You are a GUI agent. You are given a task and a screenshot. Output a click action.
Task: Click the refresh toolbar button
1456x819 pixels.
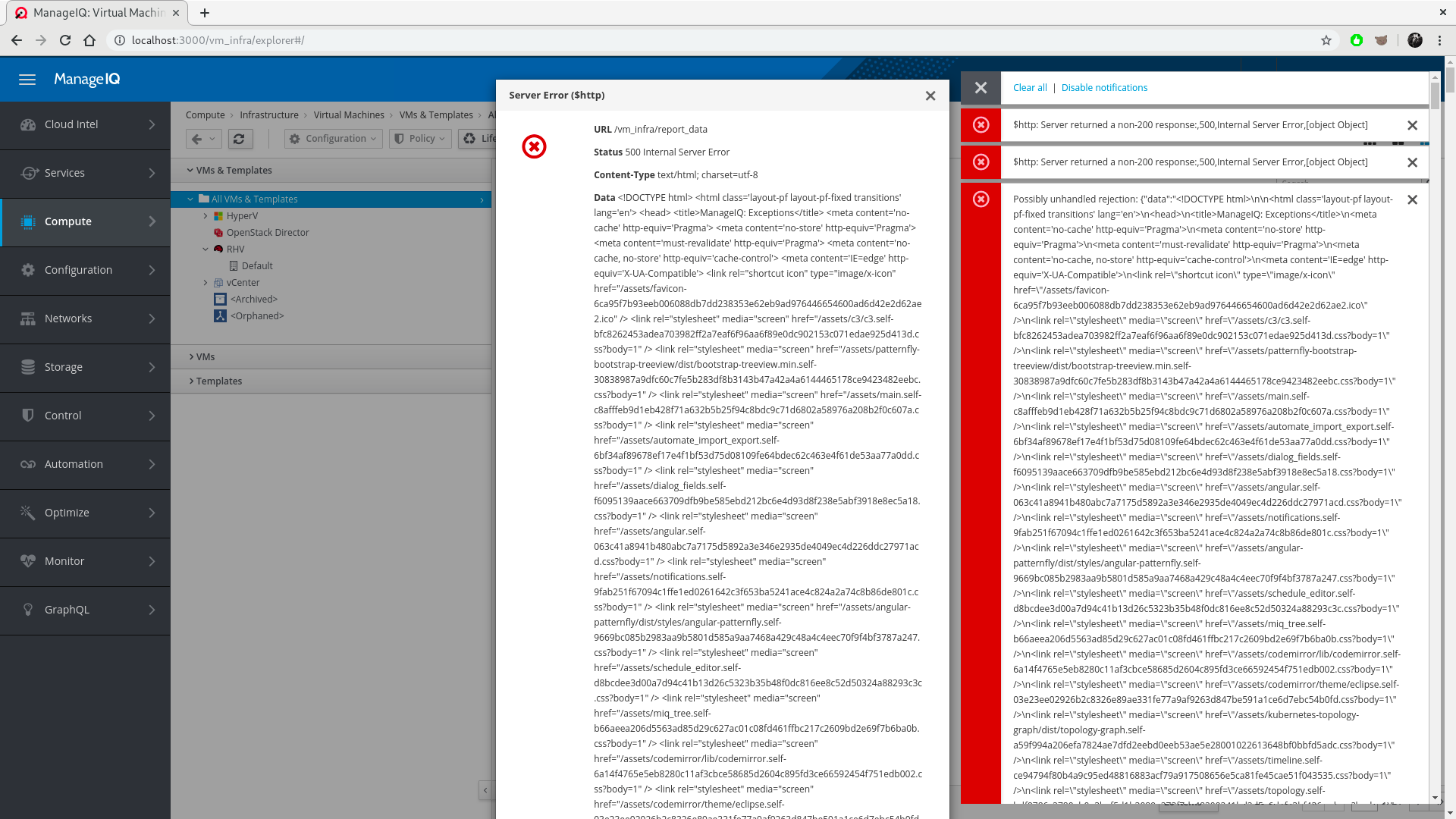240,139
